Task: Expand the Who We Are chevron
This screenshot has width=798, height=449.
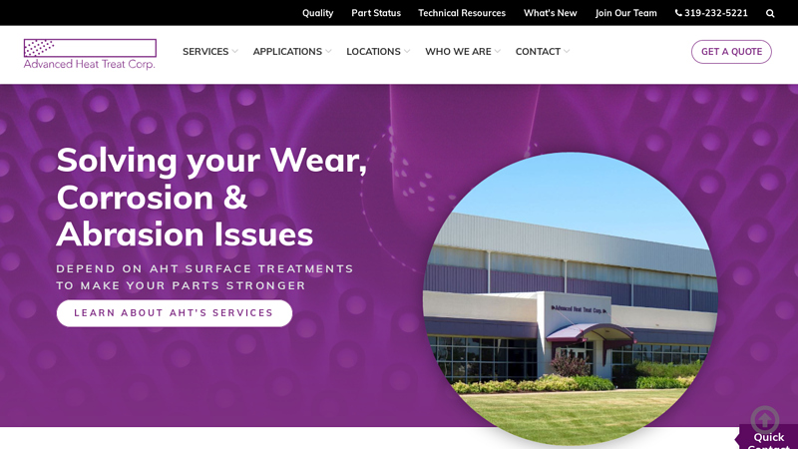Action: point(497,52)
